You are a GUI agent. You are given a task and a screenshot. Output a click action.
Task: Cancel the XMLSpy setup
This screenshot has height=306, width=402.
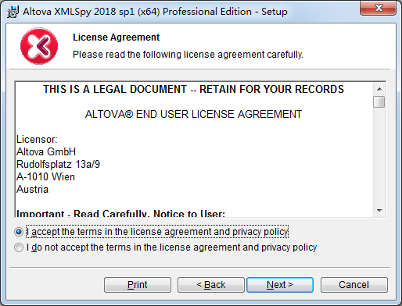[354, 285]
